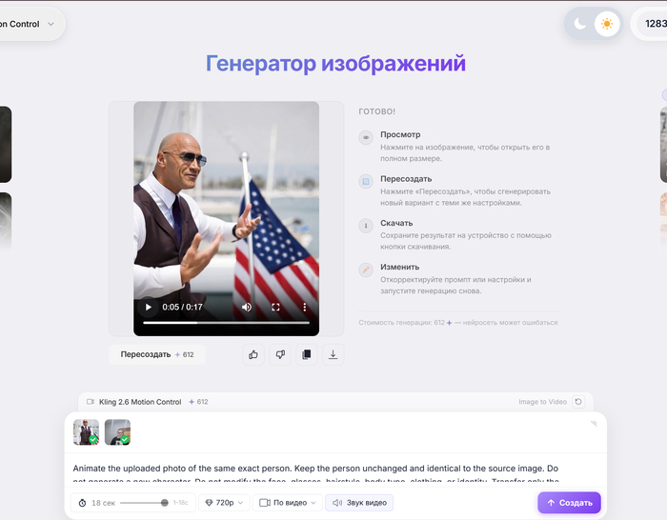This screenshot has width=667, height=520.
Task: Copy the result with the copy icon
Action: 306,354
